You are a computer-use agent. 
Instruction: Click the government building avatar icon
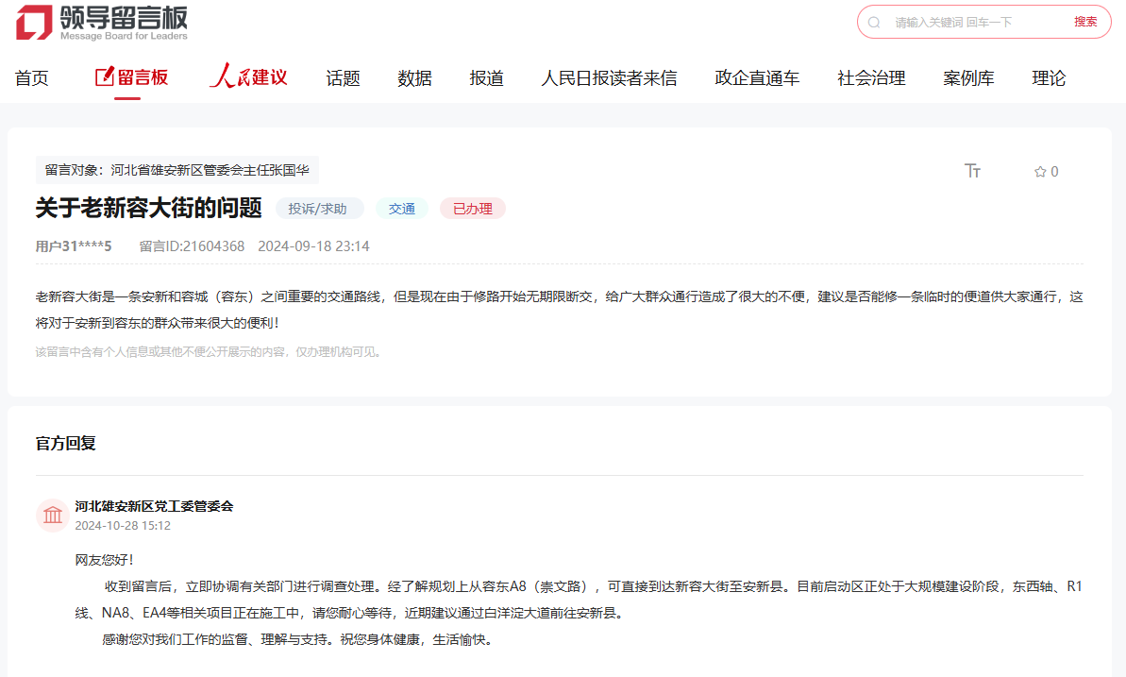point(53,516)
